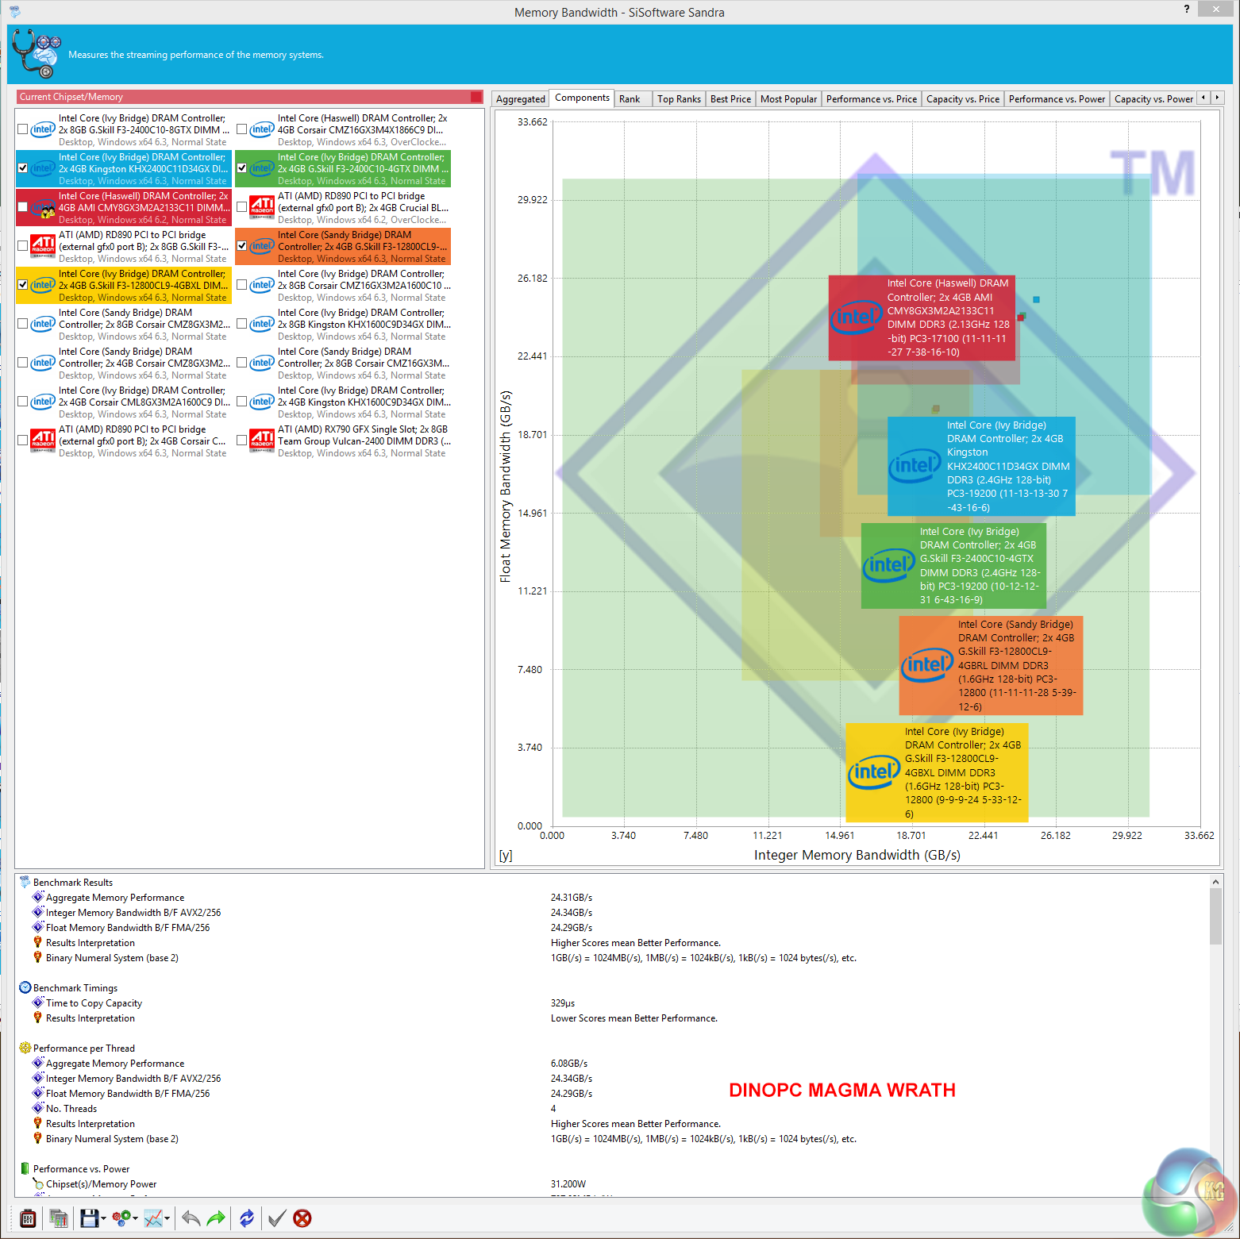The width and height of the screenshot is (1240, 1239).
Task: Select the blue Kingston label in chart
Action: tap(981, 466)
